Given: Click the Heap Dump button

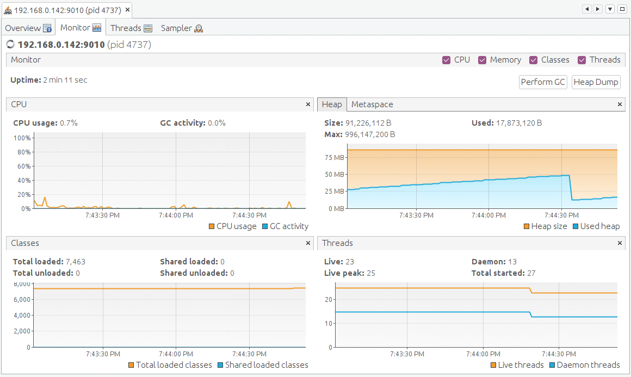Looking at the screenshot, I should tap(596, 82).
